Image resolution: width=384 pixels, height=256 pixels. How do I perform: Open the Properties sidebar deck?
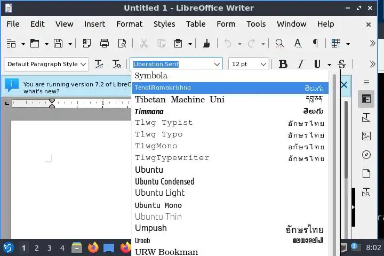tap(366, 99)
